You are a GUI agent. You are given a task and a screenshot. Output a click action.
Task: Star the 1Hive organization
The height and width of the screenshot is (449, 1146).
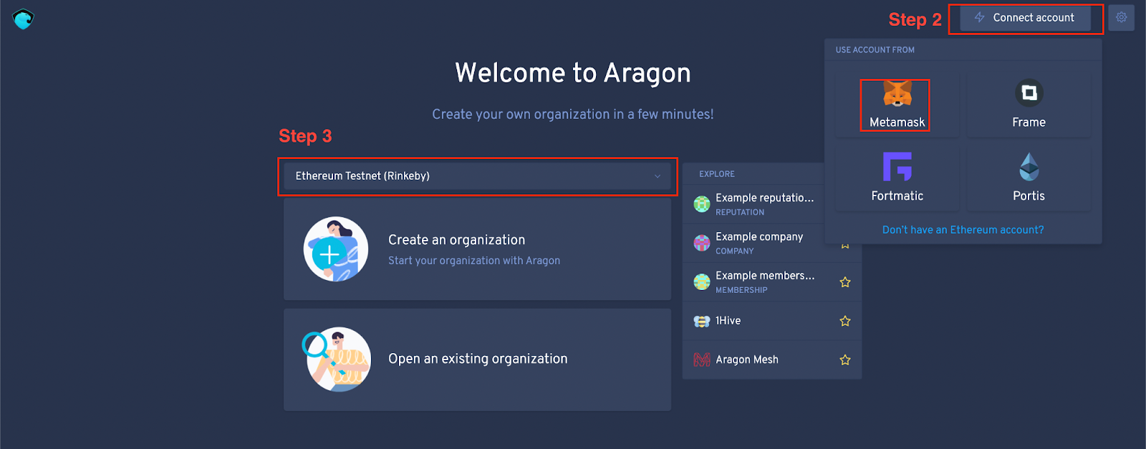(845, 321)
